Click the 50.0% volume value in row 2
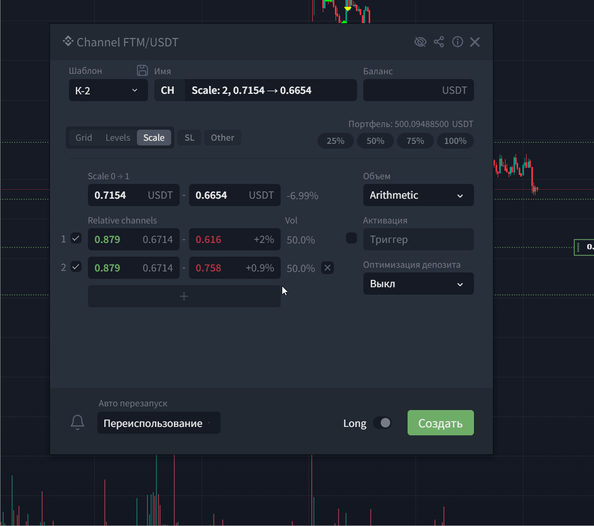The image size is (594, 526). pyautogui.click(x=301, y=268)
